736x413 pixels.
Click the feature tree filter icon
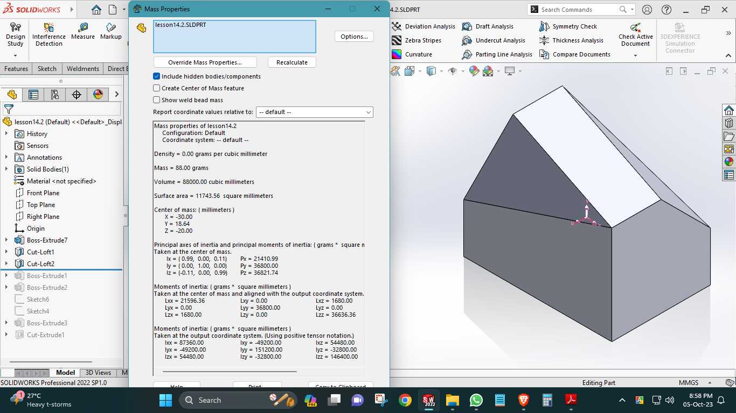9,109
